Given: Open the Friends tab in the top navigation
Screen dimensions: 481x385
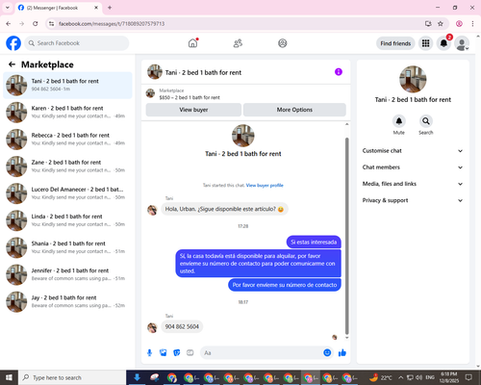Looking at the screenshot, I should [238, 43].
